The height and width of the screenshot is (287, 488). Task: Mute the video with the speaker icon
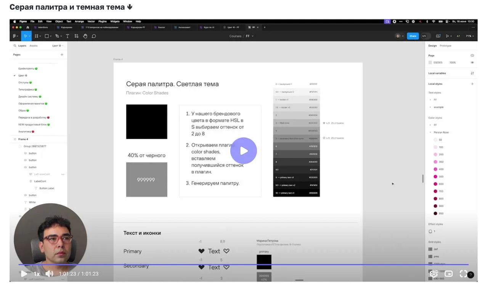pyautogui.click(x=49, y=273)
